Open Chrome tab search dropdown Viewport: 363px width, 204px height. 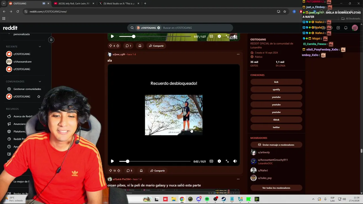4,3
